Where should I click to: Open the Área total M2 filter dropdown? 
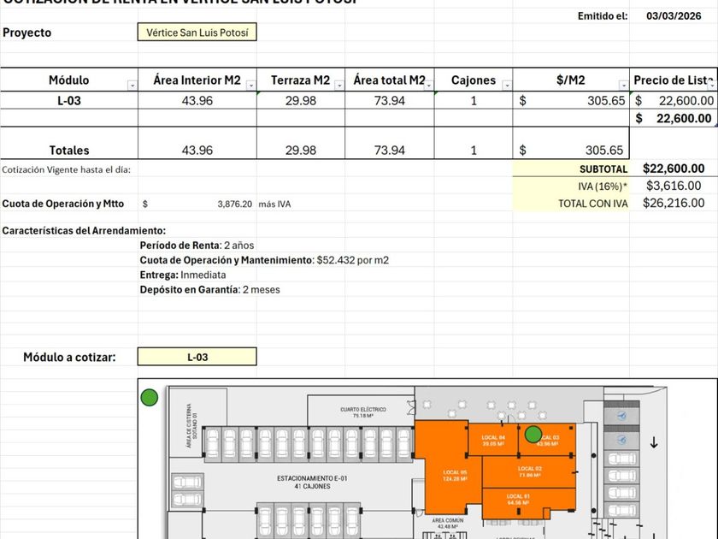428,86
